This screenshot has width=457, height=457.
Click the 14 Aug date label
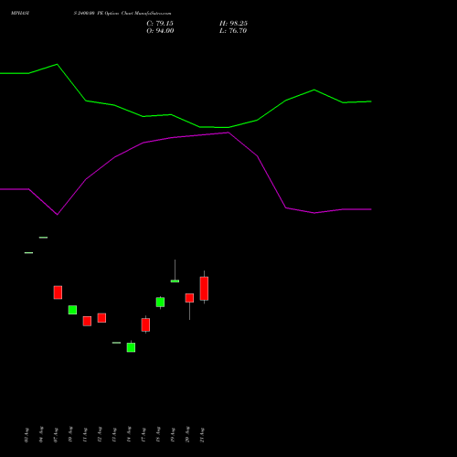pos(129,434)
